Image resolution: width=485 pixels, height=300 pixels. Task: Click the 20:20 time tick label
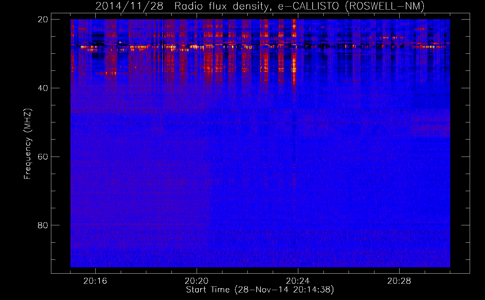pyautogui.click(x=197, y=281)
